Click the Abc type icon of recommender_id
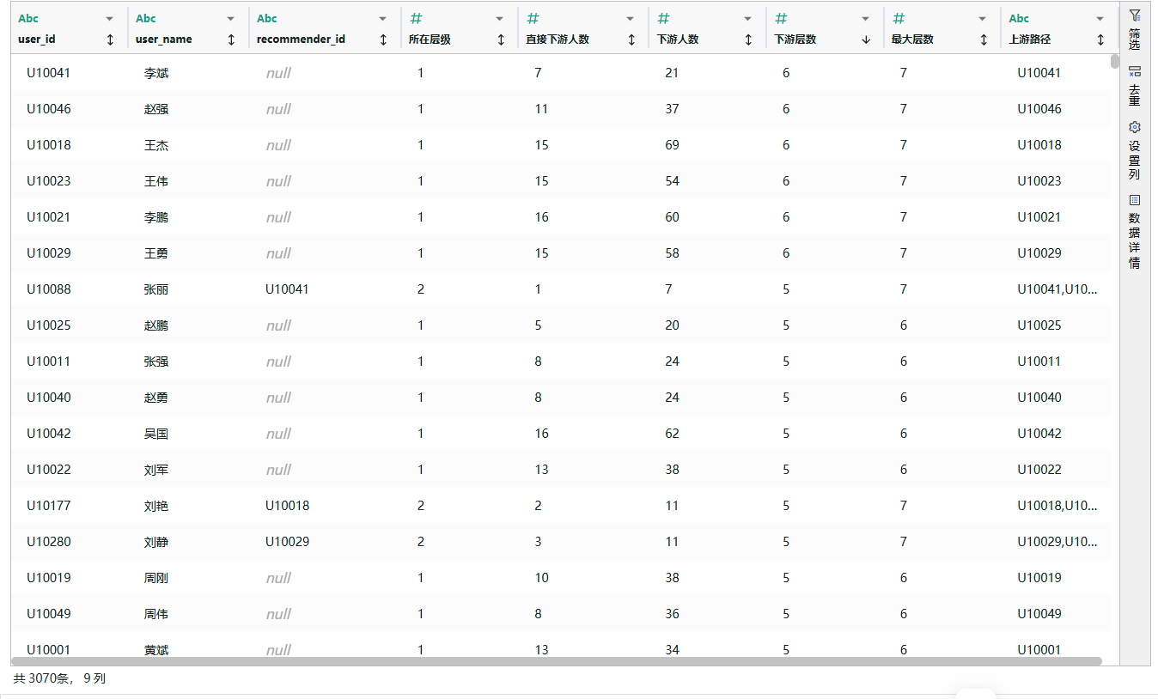 pos(267,18)
